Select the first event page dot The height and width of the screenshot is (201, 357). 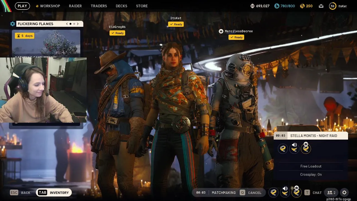70,24
